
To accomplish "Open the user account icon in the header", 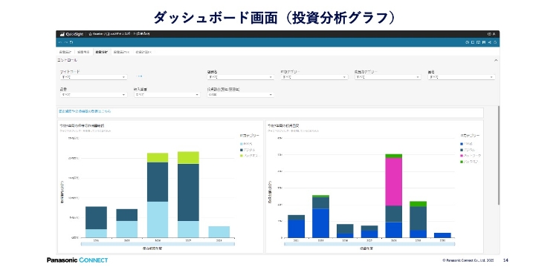I will 494,34.
